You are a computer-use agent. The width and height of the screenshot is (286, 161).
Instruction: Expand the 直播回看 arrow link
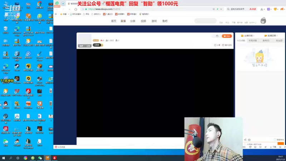tap(271, 35)
